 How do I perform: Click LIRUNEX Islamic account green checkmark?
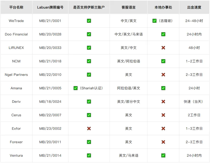coord(89,48)
